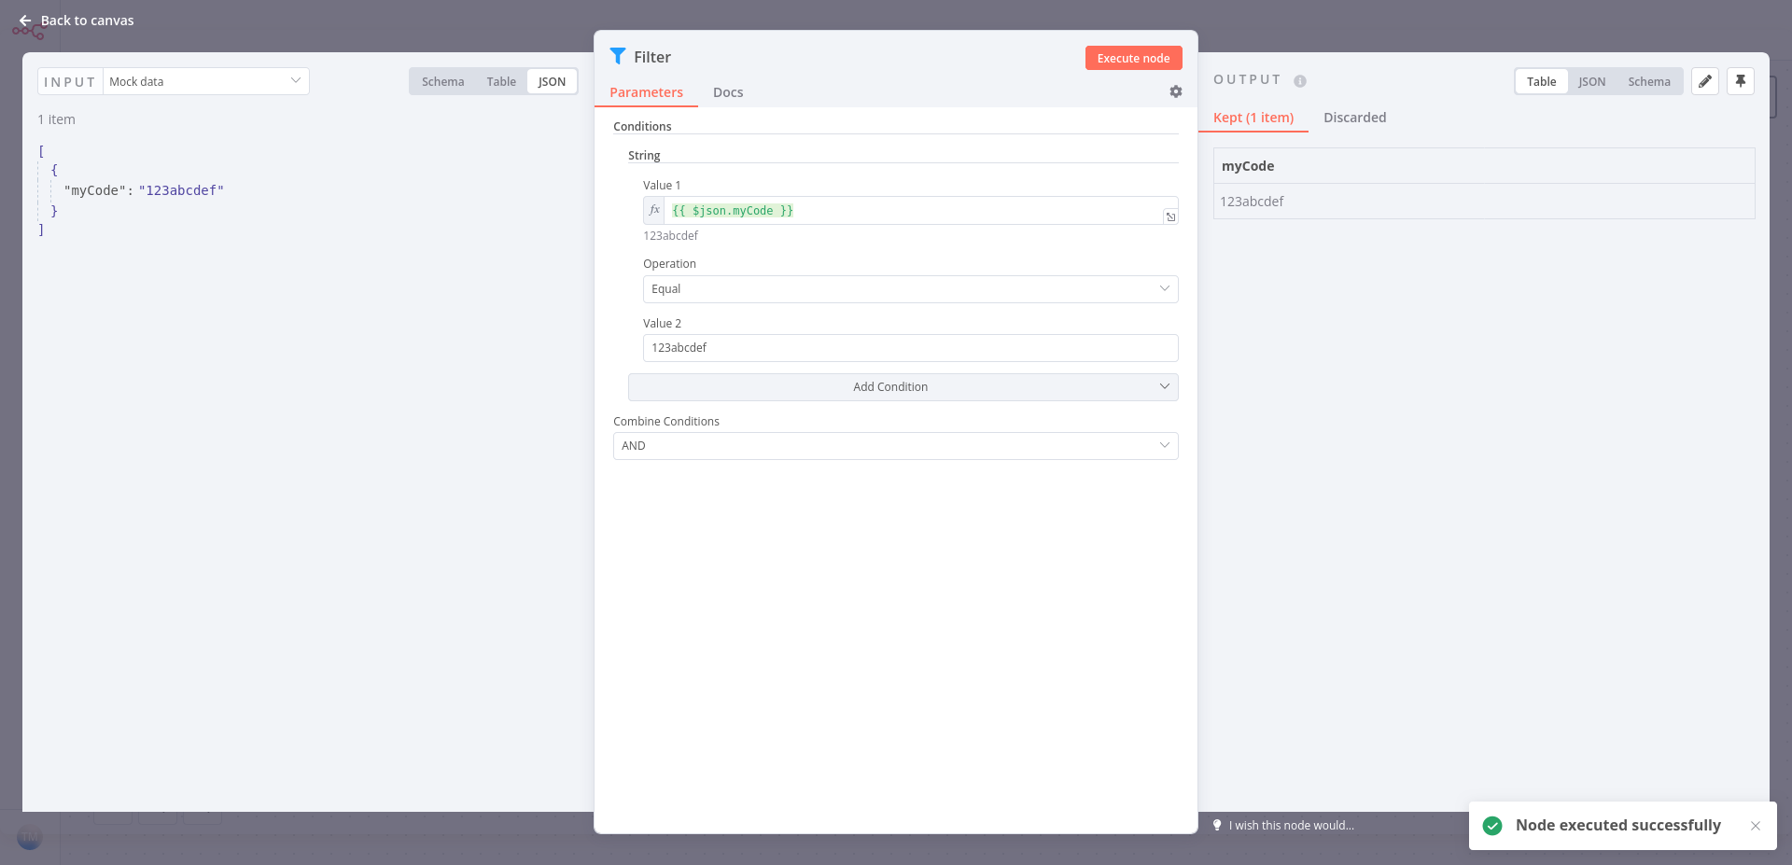Click the Value 1 expression field
1792x865 pixels.
(913, 211)
